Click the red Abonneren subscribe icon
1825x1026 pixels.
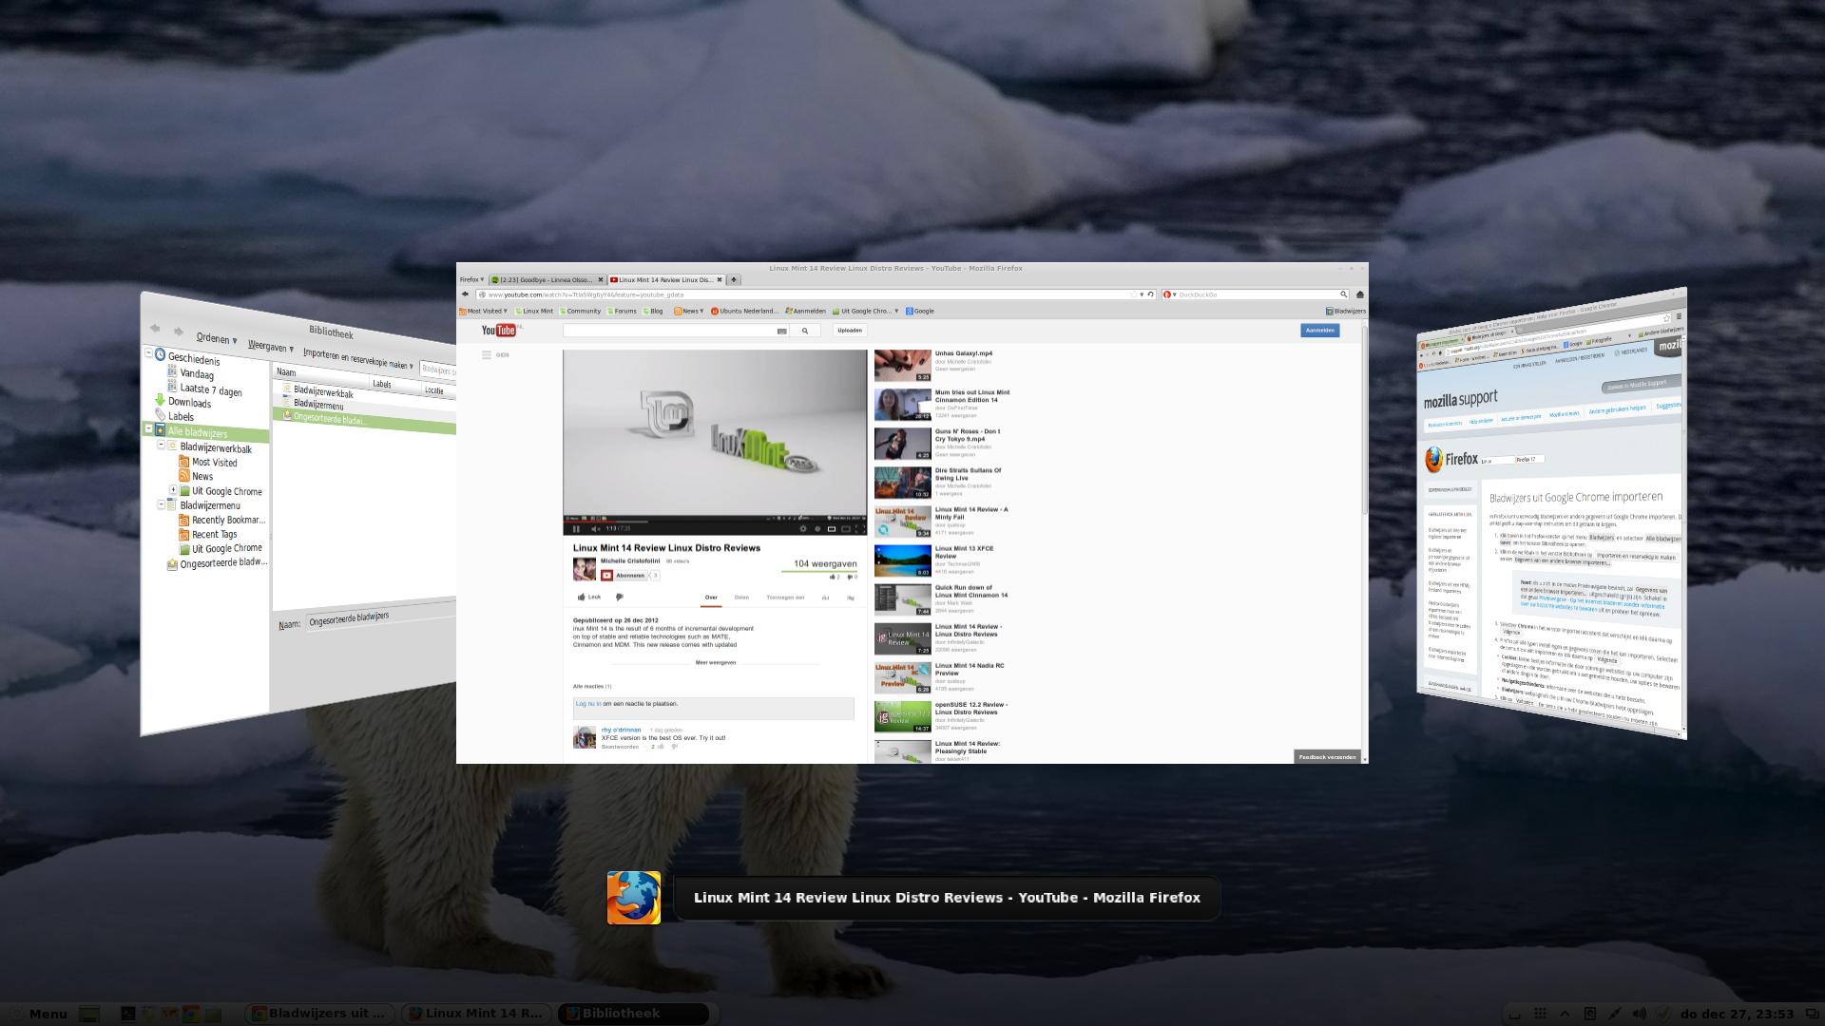pos(606,576)
